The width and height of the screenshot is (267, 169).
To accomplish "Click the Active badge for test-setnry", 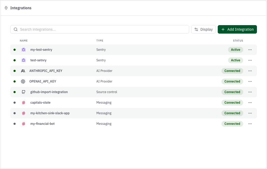I will click(235, 60).
